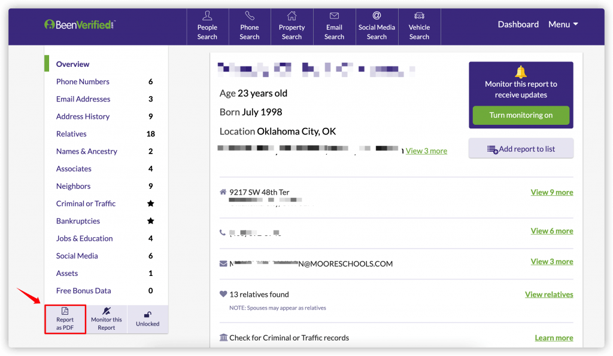Download Report as PDF

[x=65, y=319]
